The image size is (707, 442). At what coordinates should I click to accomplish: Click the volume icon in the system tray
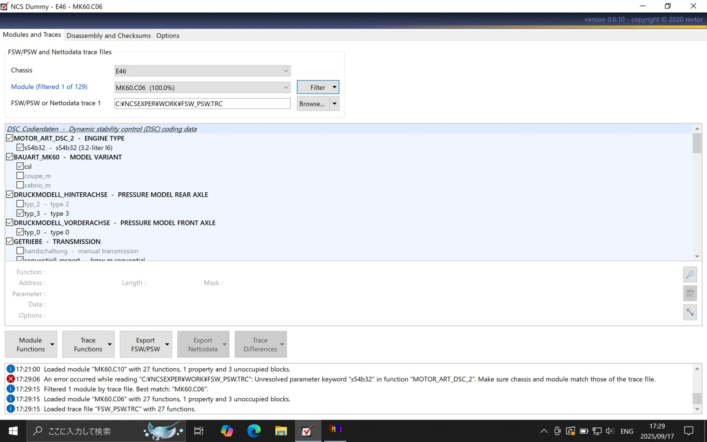(x=610, y=431)
